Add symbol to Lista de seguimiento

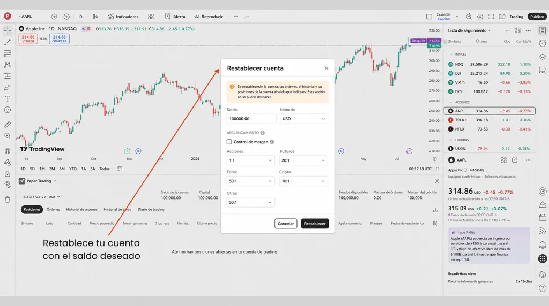tap(507, 30)
